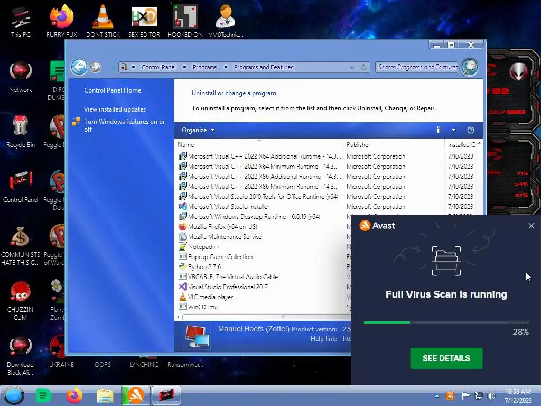Select VBCABLE, The Virtual Audio Cable
541x406 pixels.
pos(233,277)
